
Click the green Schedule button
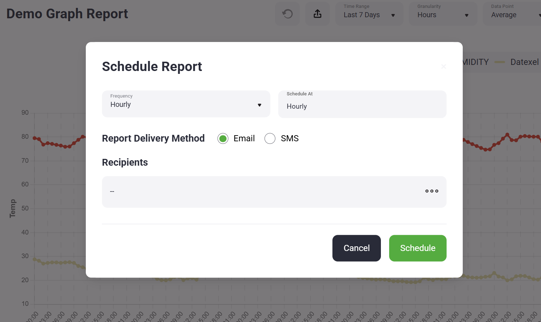[418, 248]
